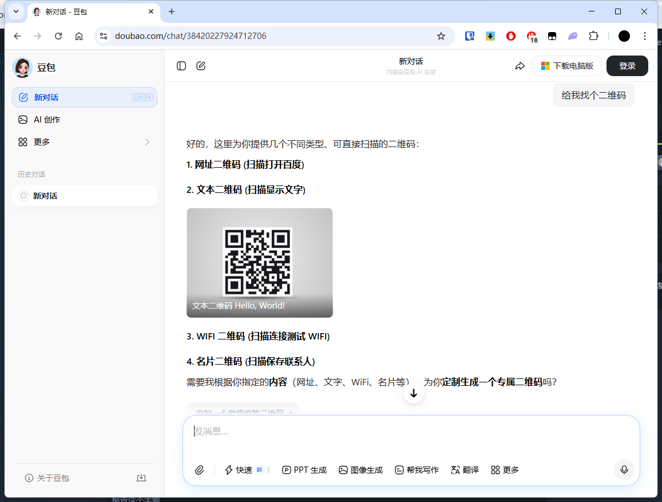Select 新对话 in the sidebar menu
The width and height of the screenshot is (662, 502).
(x=85, y=97)
